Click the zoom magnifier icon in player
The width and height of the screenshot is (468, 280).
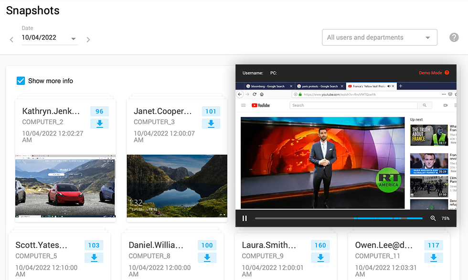coord(433,218)
